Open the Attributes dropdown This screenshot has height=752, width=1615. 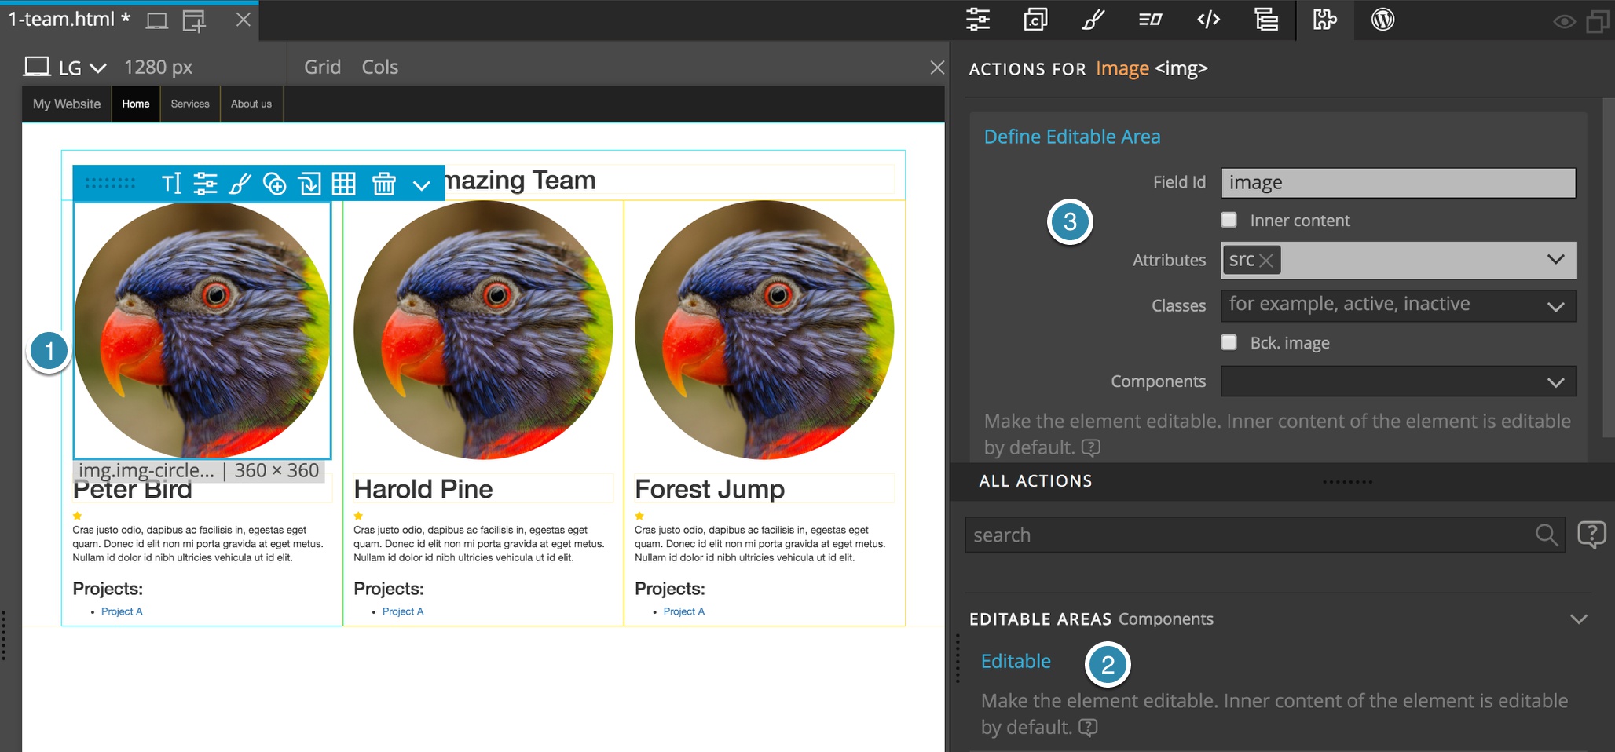click(x=1555, y=260)
